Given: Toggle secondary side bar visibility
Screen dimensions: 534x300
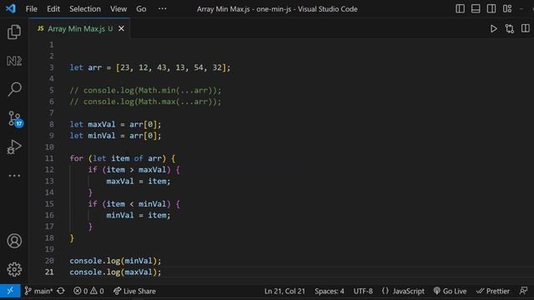Looking at the screenshot, I should coord(491,8).
